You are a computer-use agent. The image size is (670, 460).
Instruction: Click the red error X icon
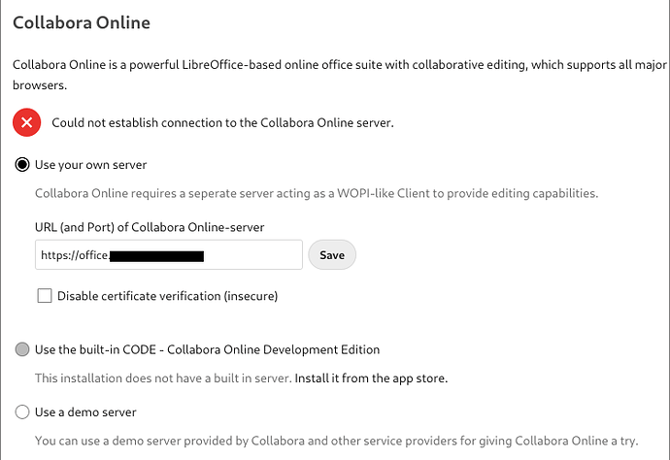[x=27, y=122]
